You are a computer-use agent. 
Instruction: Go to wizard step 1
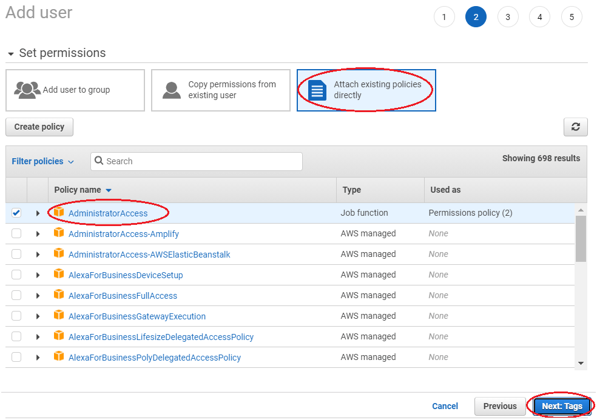444,17
